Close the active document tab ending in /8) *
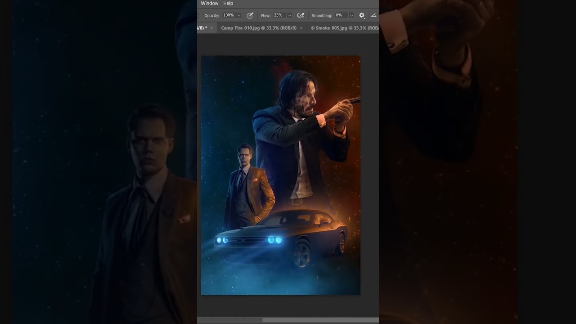The width and height of the screenshot is (576, 324). point(211,28)
